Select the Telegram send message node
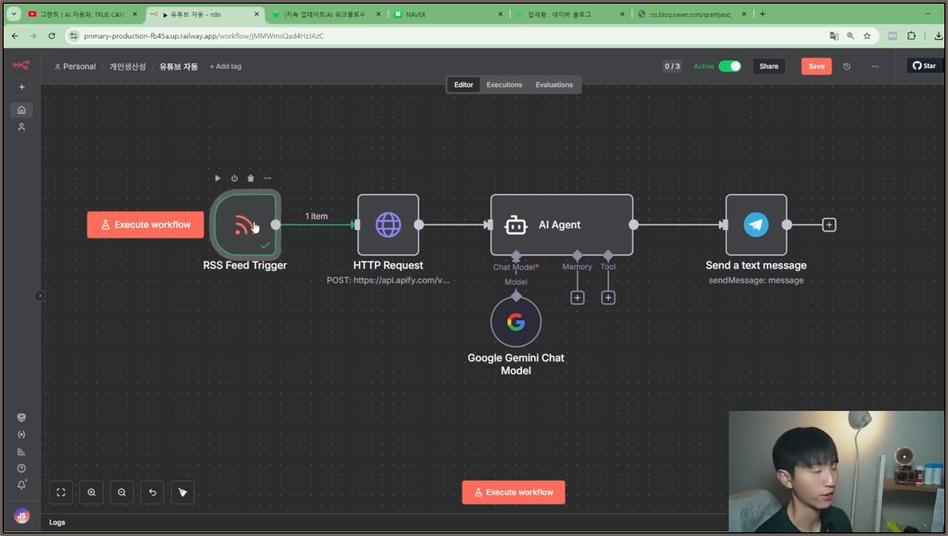 756,225
